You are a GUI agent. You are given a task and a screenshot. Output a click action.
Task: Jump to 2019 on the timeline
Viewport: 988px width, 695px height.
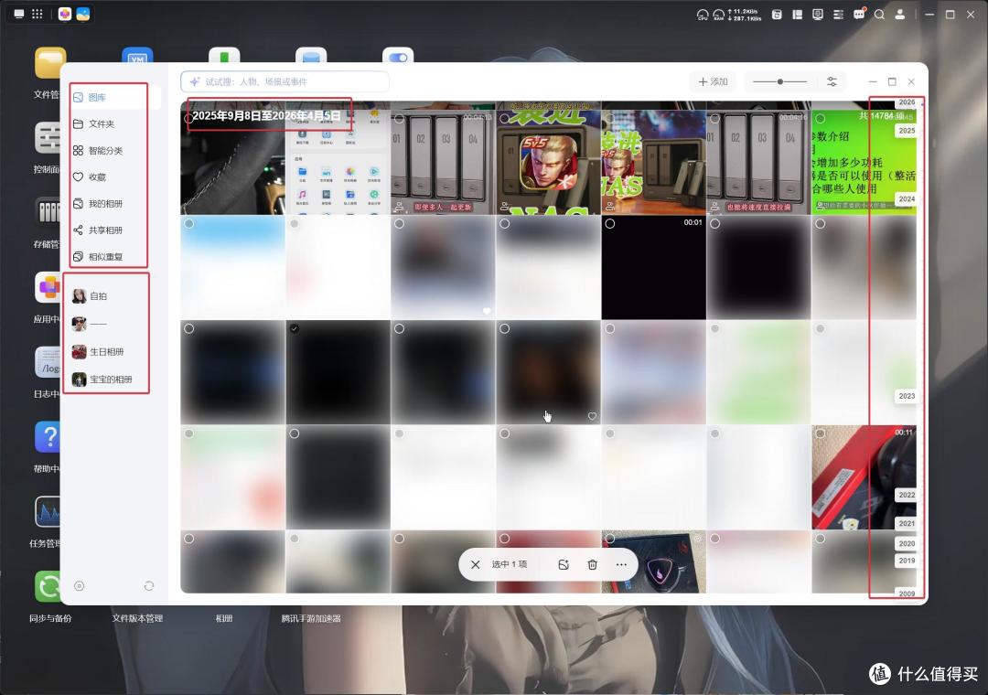point(907,561)
